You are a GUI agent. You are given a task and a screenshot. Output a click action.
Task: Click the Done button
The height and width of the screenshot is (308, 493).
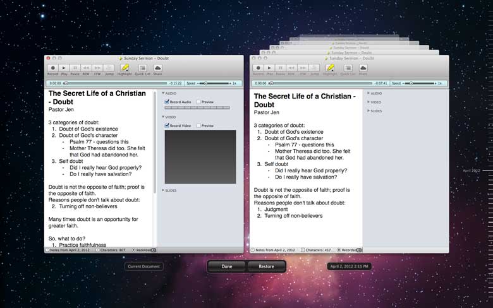click(226, 266)
